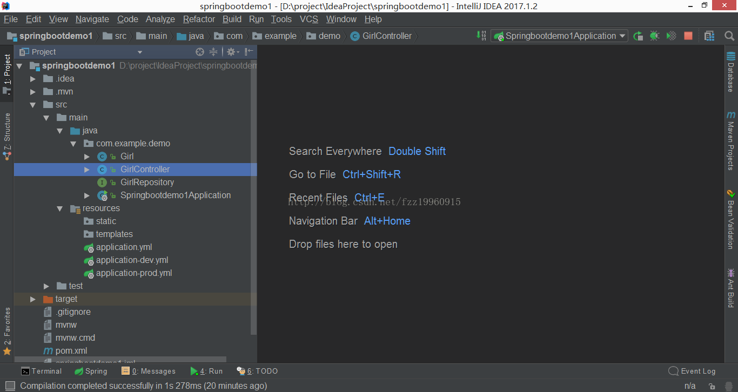Open the Database tool window
Viewport: 738px width, 392px height.
click(x=731, y=71)
